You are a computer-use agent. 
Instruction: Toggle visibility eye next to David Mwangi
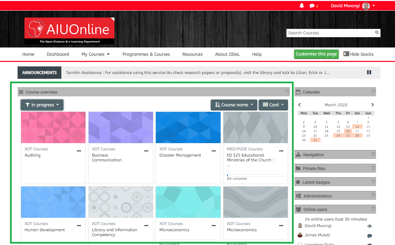(x=369, y=226)
